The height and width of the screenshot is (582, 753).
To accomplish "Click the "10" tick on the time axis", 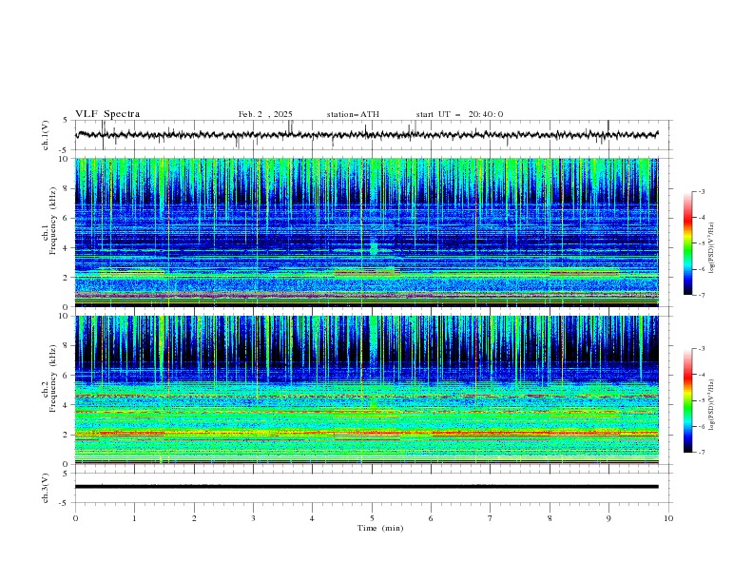I will click(x=668, y=518).
